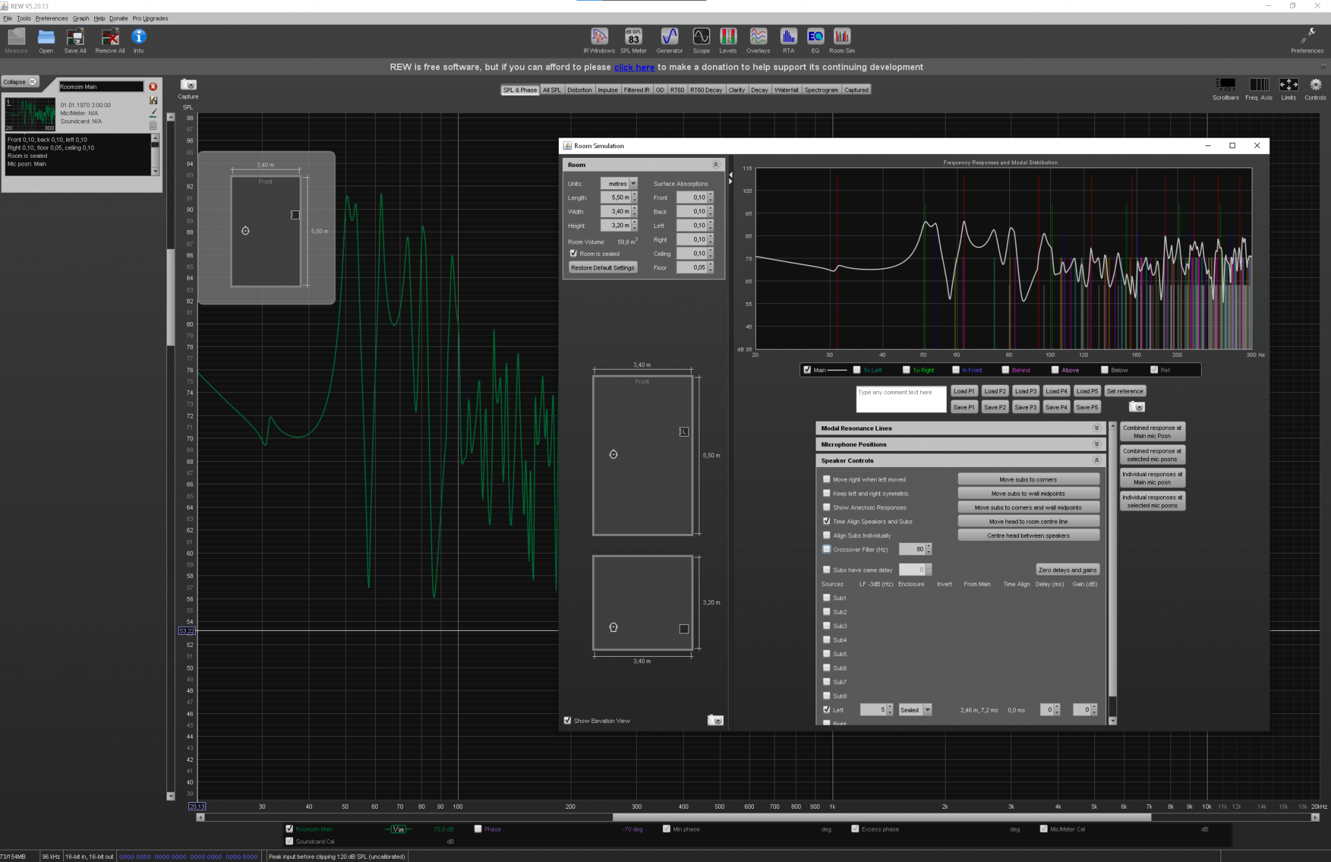Open IR Windows tool
1331x862 pixels.
click(x=599, y=41)
